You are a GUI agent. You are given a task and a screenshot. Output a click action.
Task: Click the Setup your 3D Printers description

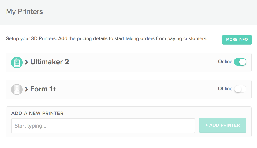tap(106, 38)
